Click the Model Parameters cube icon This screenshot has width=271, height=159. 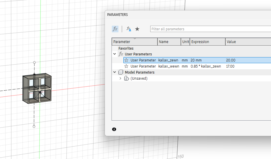pos(121,72)
